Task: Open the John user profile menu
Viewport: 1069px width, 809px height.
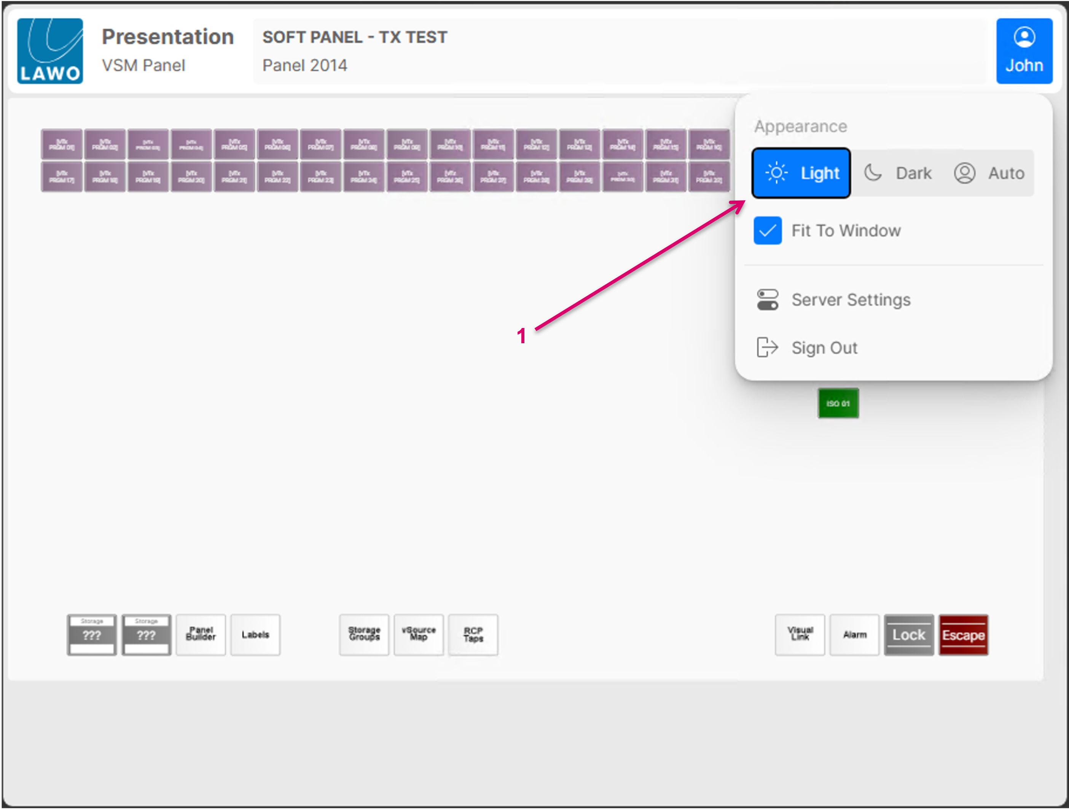Action: coord(1024,51)
